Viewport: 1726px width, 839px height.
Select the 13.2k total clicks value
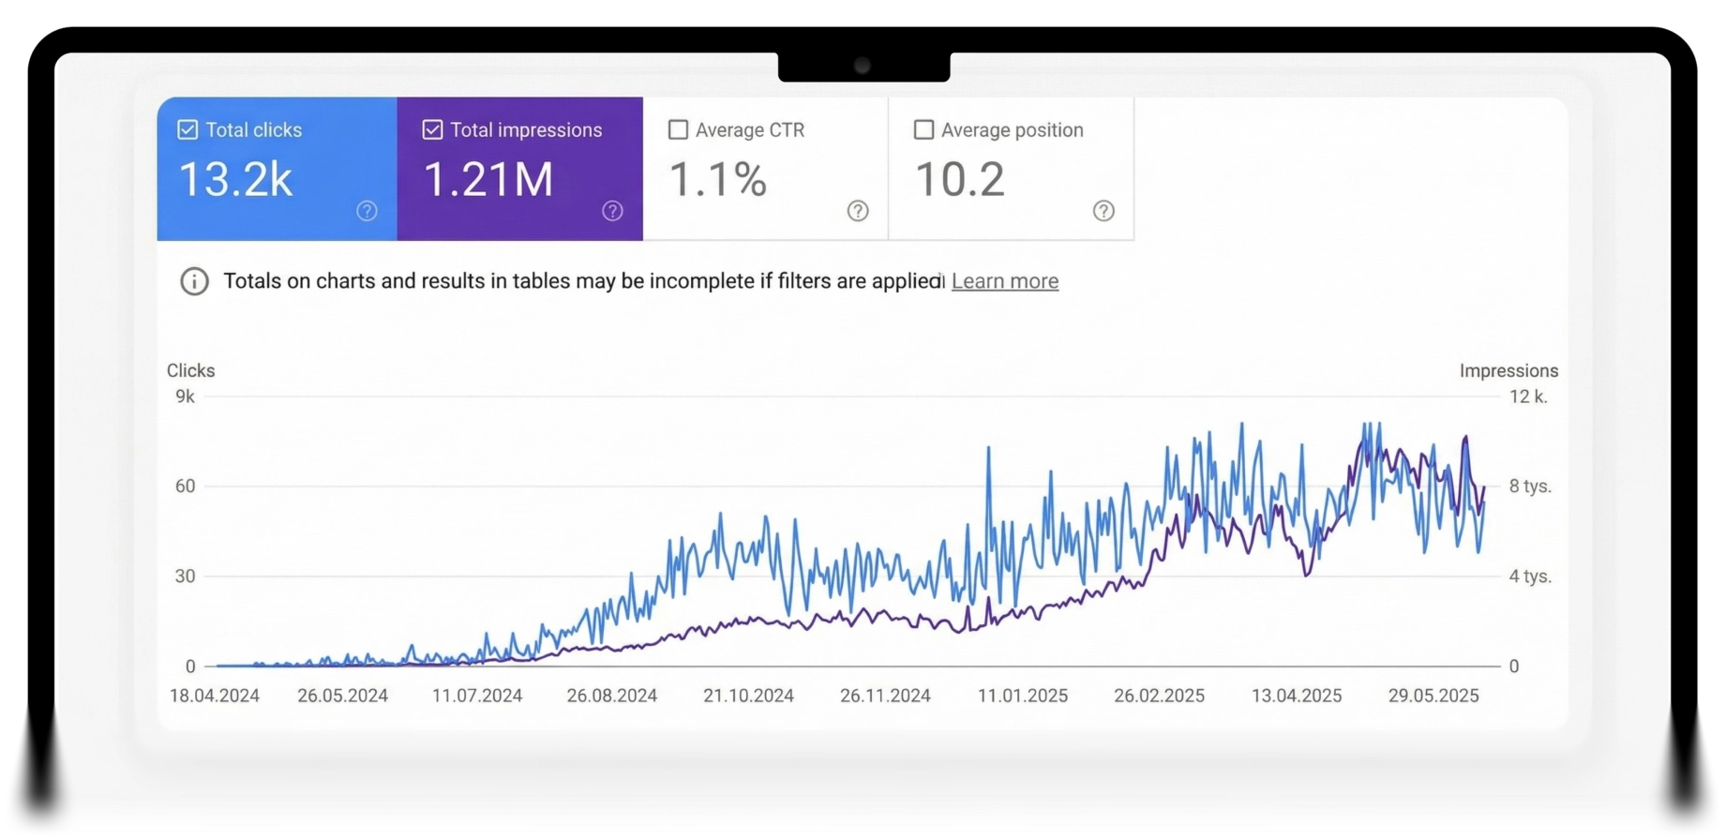[235, 179]
